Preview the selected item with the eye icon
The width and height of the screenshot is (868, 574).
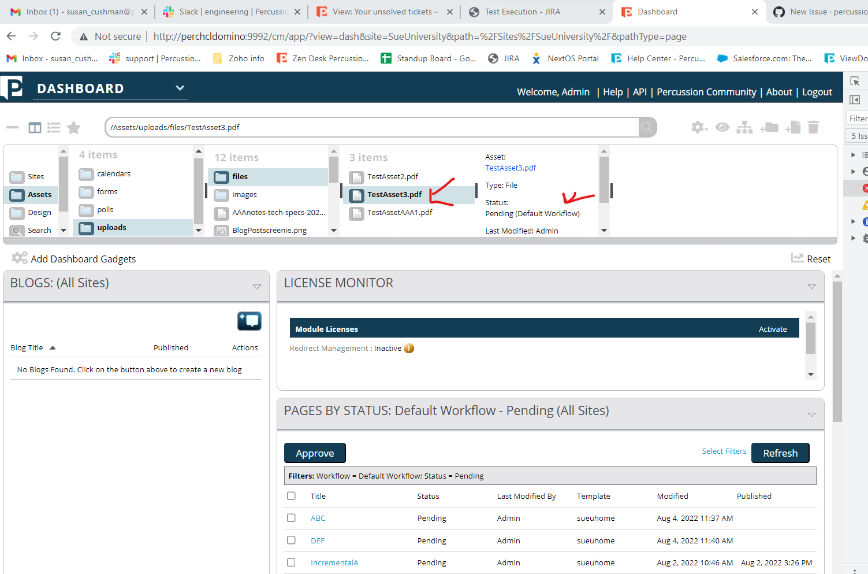pos(722,127)
